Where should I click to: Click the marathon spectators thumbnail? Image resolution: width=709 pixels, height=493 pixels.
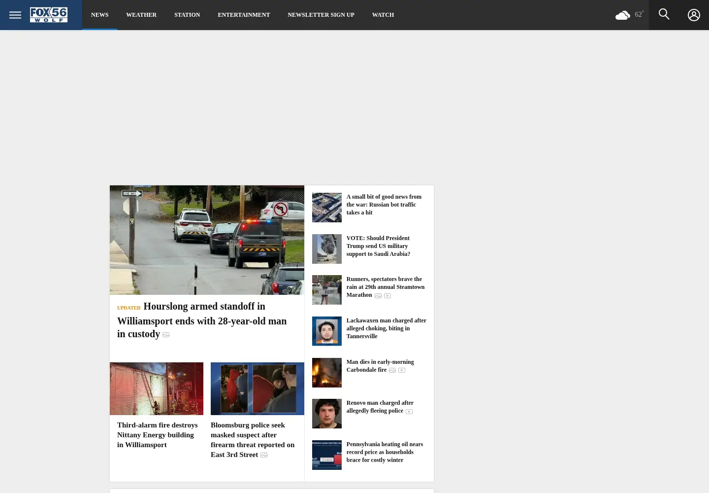pyautogui.click(x=327, y=290)
